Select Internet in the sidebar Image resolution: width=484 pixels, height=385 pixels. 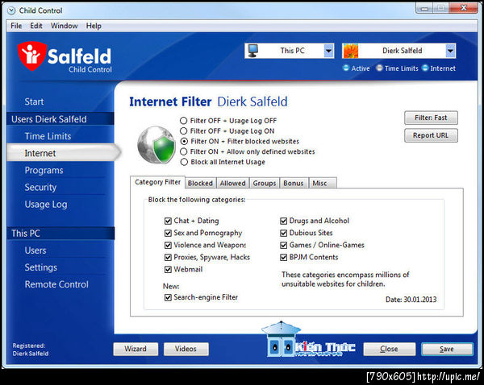63,153
